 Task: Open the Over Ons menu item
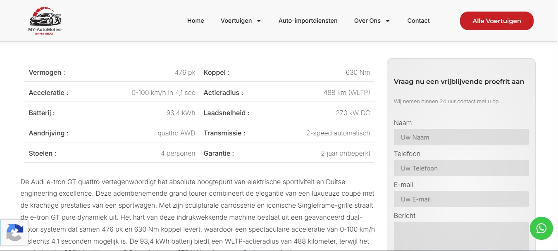[x=367, y=21]
